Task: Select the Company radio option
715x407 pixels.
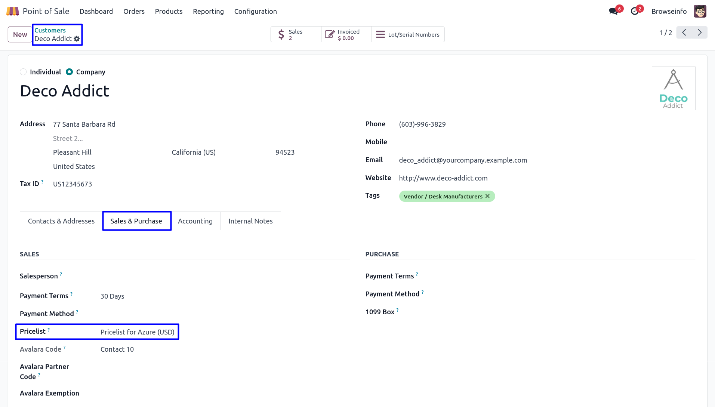Action: tap(69, 72)
